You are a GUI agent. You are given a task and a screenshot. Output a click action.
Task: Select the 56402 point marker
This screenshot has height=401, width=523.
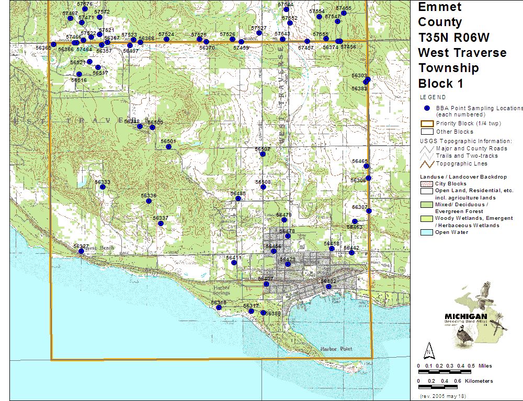tap(328, 286)
